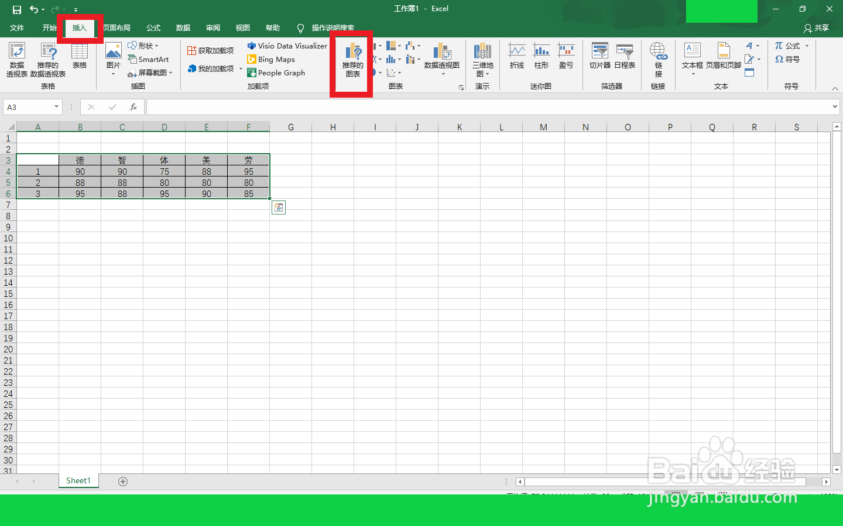Select cell containing 75
The image size is (843, 526).
click(x=165, y=171)
